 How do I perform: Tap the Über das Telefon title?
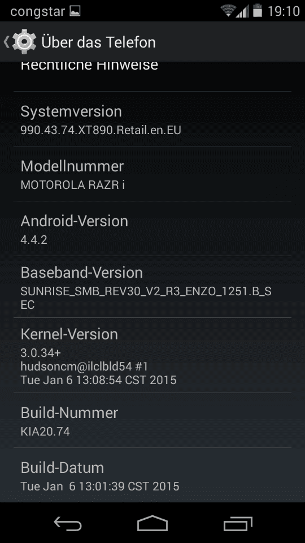pyautogui.click(x=98, y=42)
